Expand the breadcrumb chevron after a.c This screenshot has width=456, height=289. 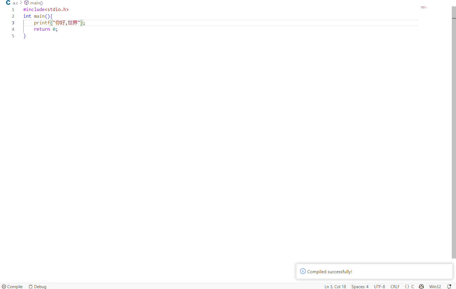click(x=21, y=3)
